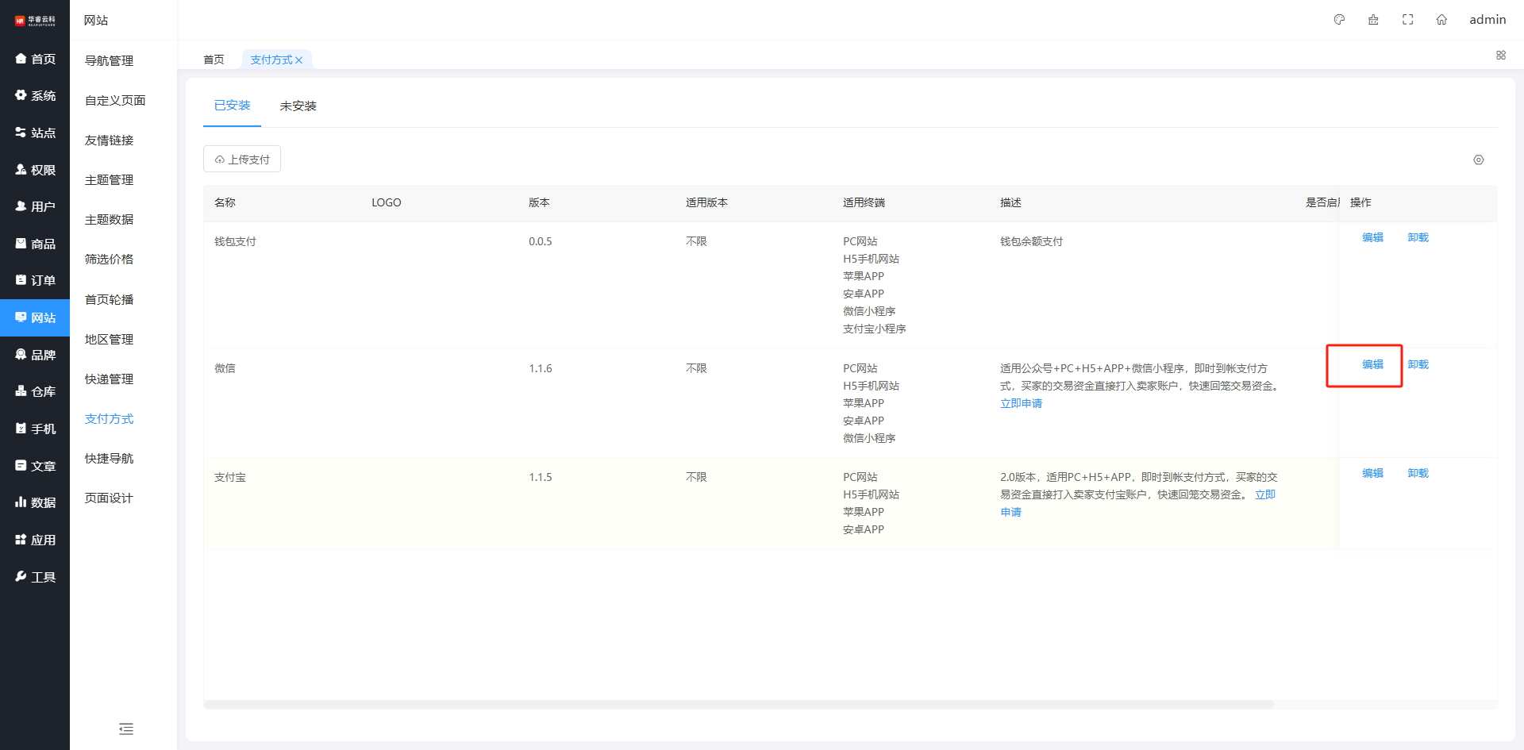Click the home icon in top bar
This screenshot has height=750, width=1524.
coord(1441,20)
